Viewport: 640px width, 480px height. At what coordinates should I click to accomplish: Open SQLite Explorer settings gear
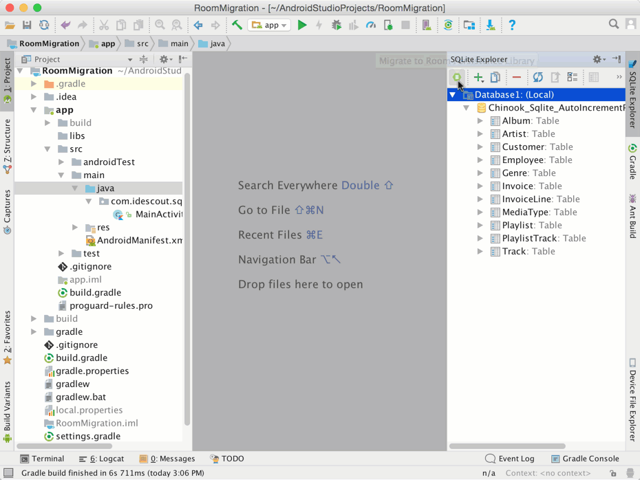click(x=599, y=60)
